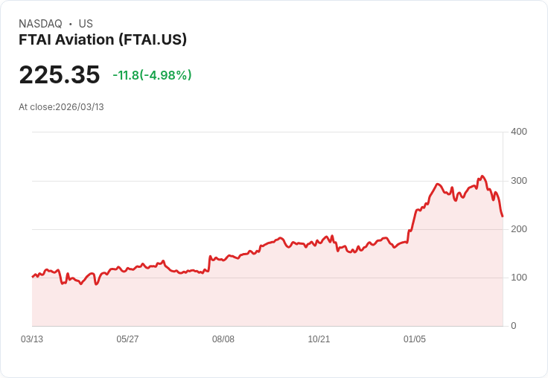Image resolution: width=548 pixels, height=378 pixels.
Task: Click the steep price jump after 01/05
Action: (412, 220)
